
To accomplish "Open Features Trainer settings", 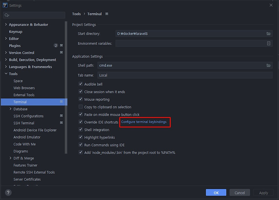I will 25,165.
